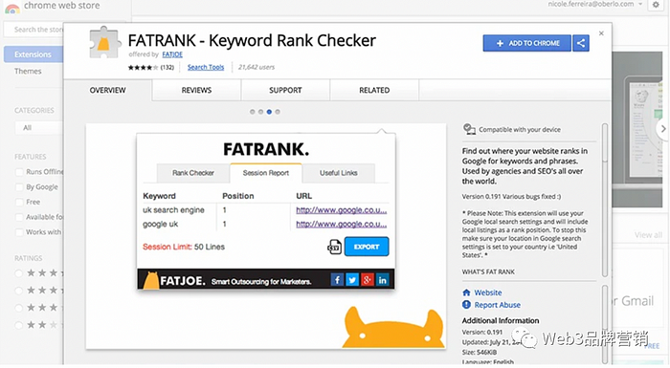Click the Twitter icon in FATJOE banner
Screen dimensions: 670x368
(352, 280)
